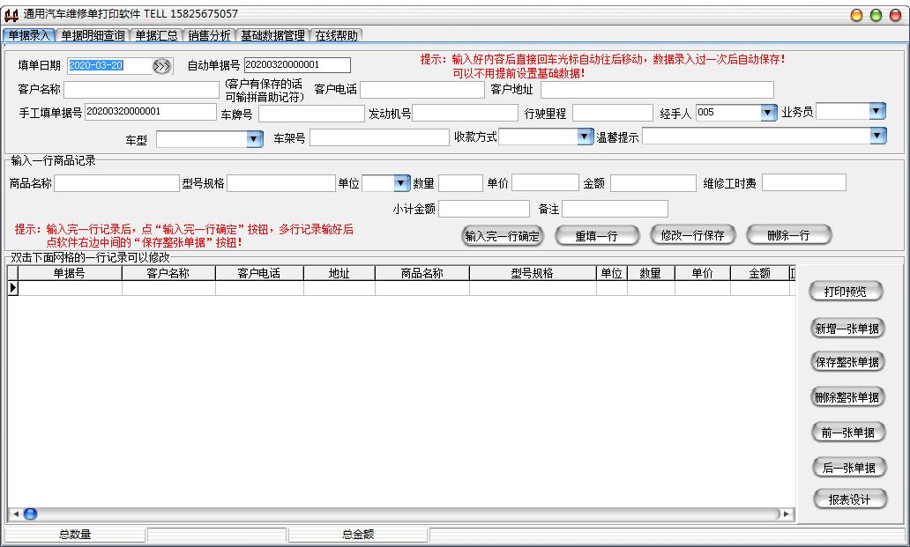Screen dimensions: 910x547
Task: Focus the 数量 input field
Action: (x=460, y=183)
